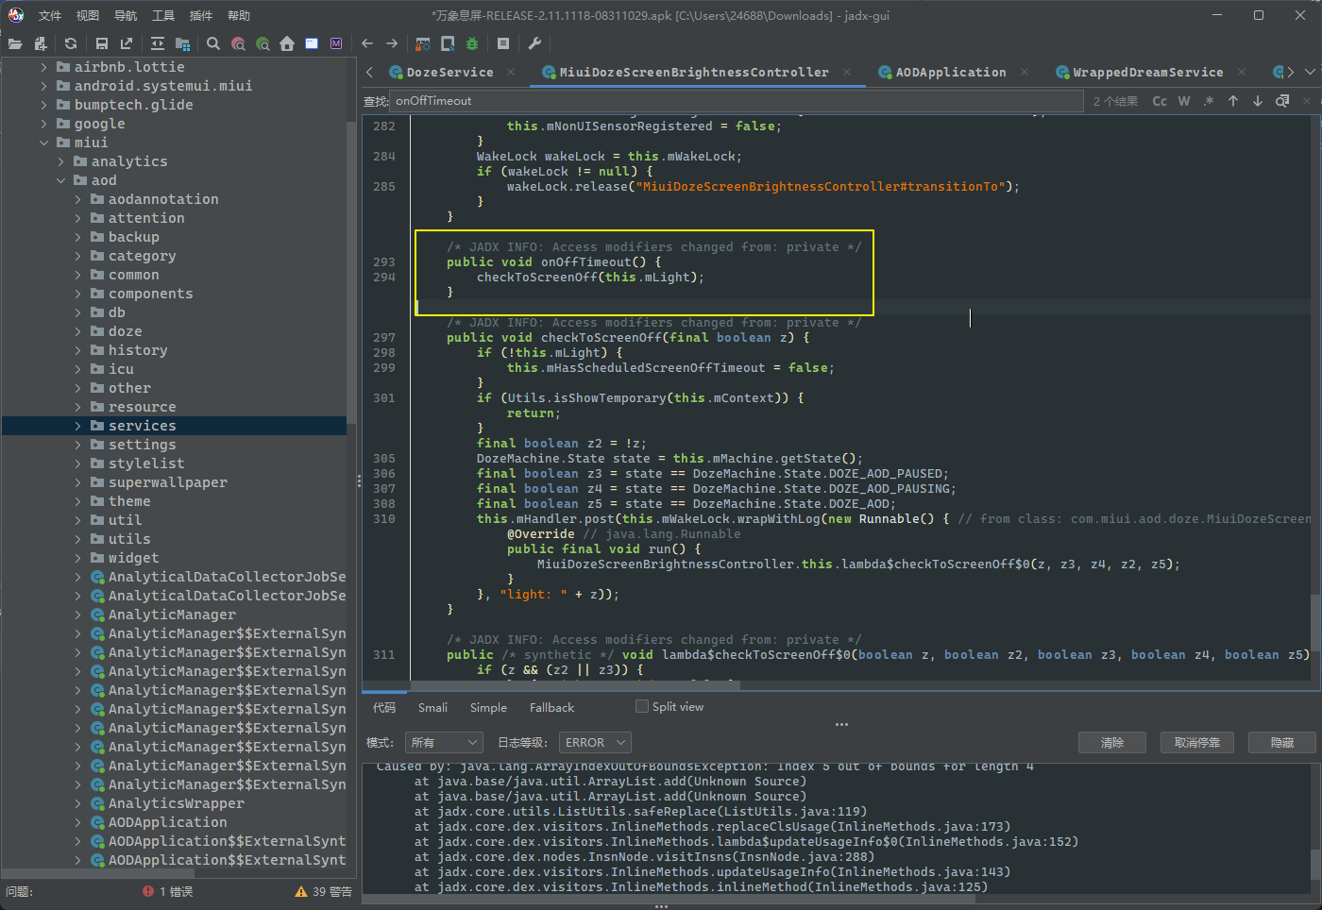
Task: Click the 清除 button in log panel
Action: (1111, 742)
